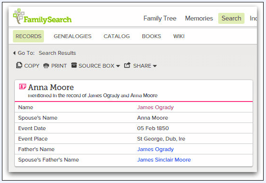266x183 pixels.
Task: Click the 05 Feb 1850 date value
Action: point(153,128)
